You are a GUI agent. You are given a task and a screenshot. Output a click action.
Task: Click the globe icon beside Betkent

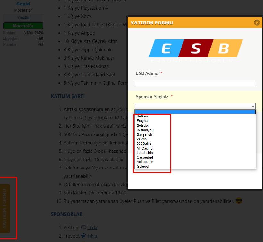83,228
